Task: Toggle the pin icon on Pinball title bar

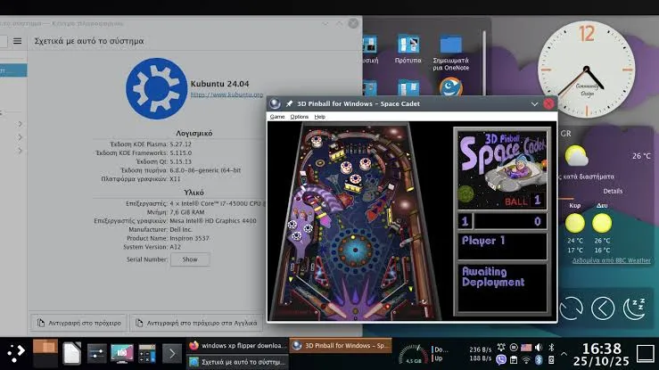Action: pyautogui.click(x=289, y=103)
